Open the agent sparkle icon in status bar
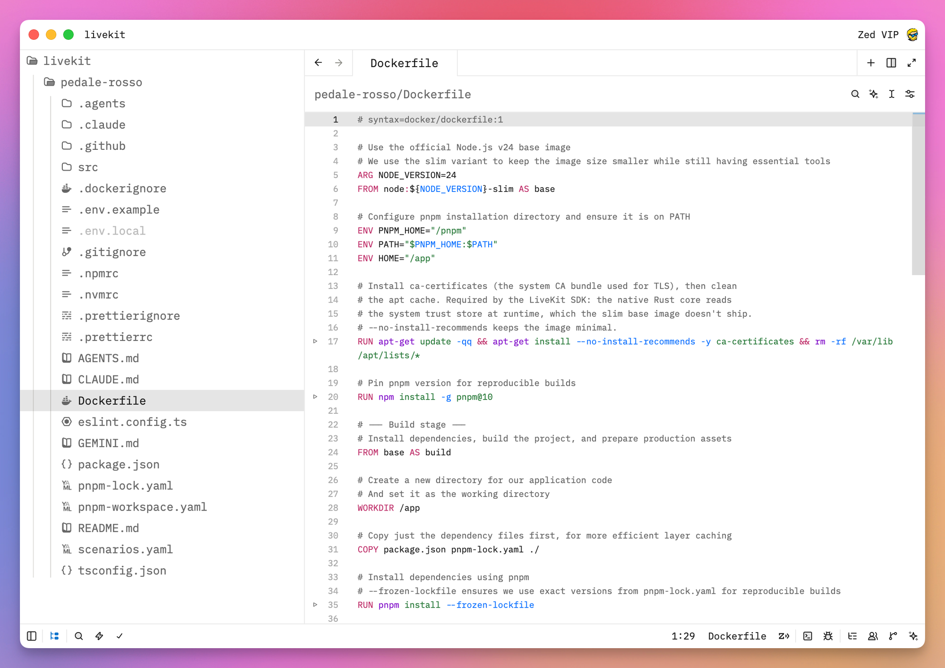945x668 pixels. click(x=913, y=636)
